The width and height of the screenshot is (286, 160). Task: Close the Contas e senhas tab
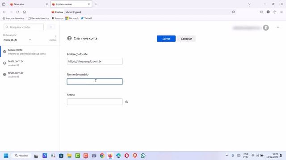coord(89,4)
